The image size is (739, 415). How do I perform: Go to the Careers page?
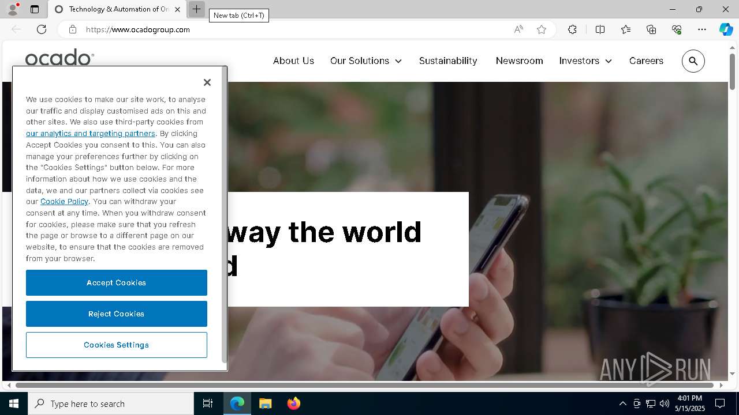(646, 61)
